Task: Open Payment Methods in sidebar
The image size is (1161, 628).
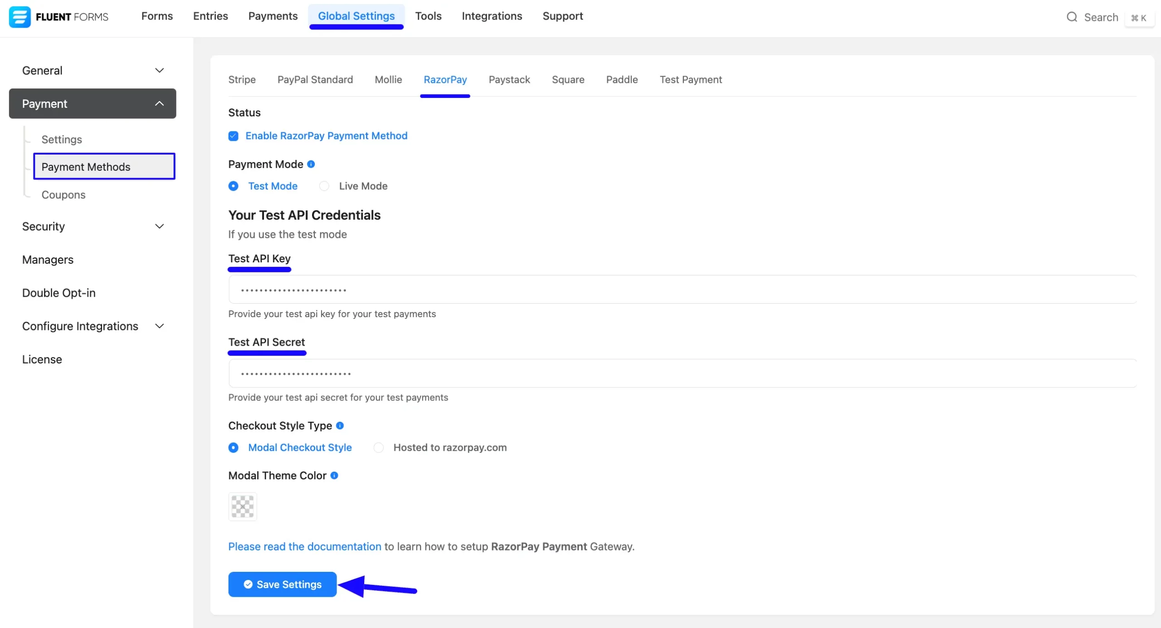Action: coord(104,167)
